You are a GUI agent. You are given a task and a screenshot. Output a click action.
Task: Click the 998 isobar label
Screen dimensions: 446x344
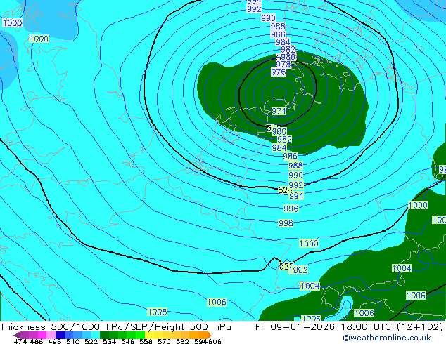pyautogui.click(x=286, y=223)
